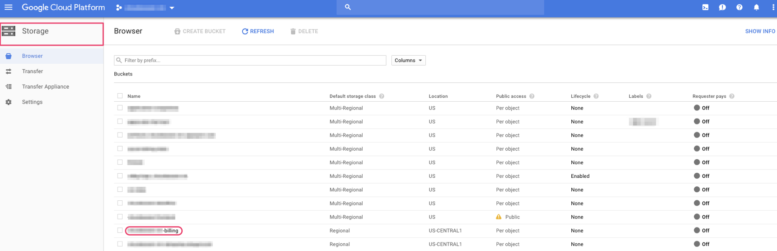This screenshot has width=777, height=251.
Task: Toggle Requester pays Off in first bucket row
Action: pyautogui.click(x=702, y=108)
